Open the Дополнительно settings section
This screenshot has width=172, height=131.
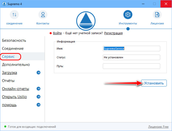click(16, 65)
